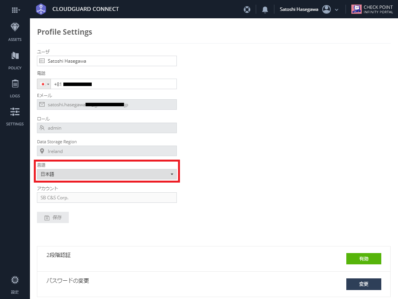Click the Data Storage Region label

click(x=57, y=142)
